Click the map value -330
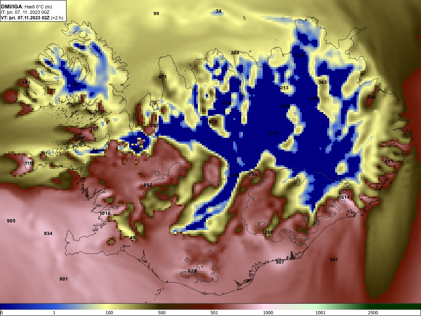The image size is (421, 316). [x=234, y=175]
